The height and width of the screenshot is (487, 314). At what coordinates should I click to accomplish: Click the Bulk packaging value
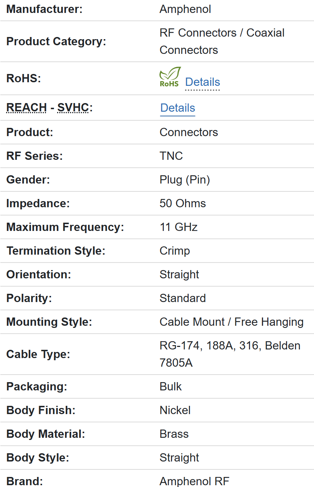[171, 386]
